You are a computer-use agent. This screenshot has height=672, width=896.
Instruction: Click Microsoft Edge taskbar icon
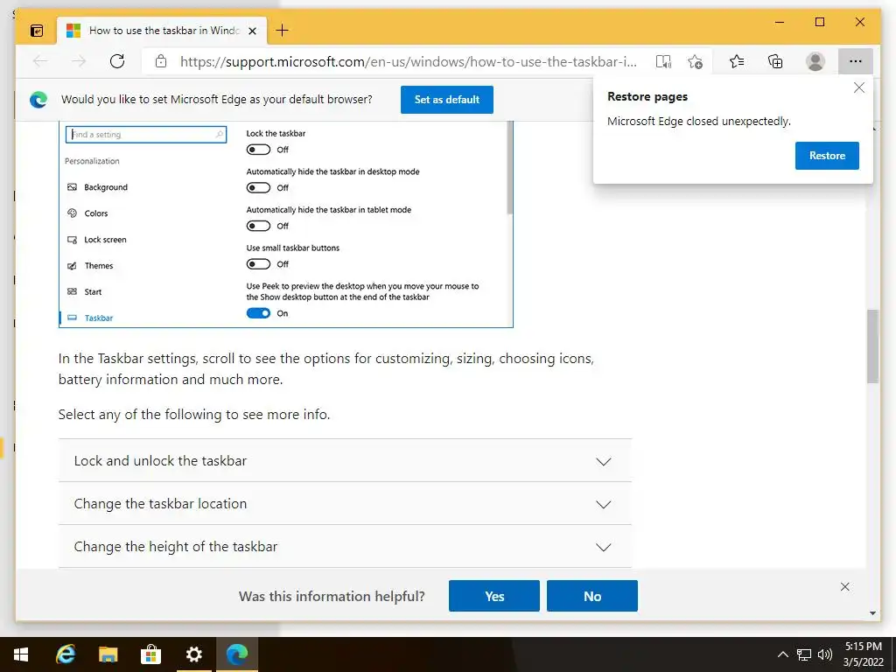point(236,654)
